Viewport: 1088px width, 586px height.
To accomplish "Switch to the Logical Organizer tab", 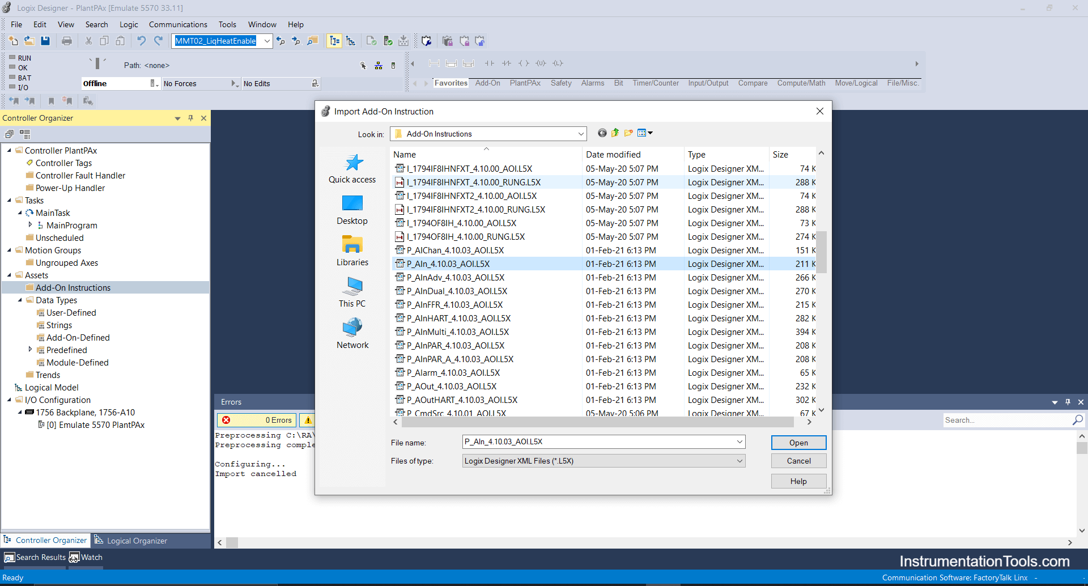I will [131, 541].
